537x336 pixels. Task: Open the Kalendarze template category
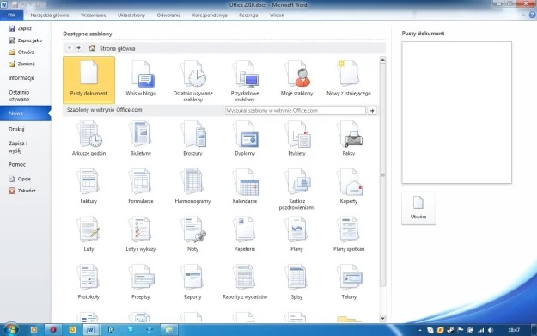[245, 186]
